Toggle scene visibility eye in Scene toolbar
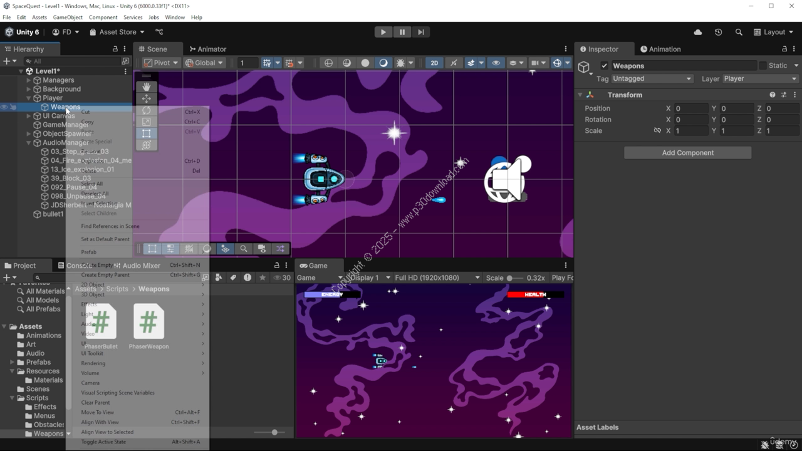The height and width of the screenshot is (451, 802). pos(496,63)
